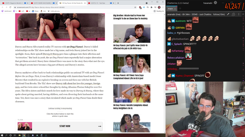245x137 pixels.
Task: Open File Explorer from the taskbar
Action: click(x=20, y=135)
